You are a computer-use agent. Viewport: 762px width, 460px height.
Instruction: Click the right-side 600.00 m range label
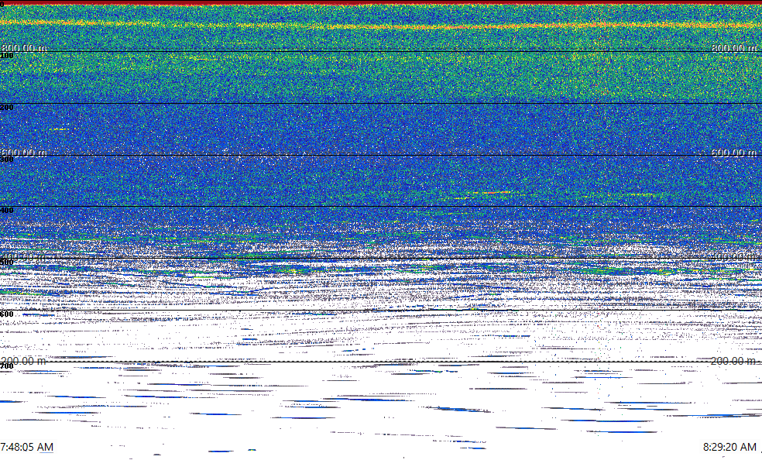(x=734, y=153)
